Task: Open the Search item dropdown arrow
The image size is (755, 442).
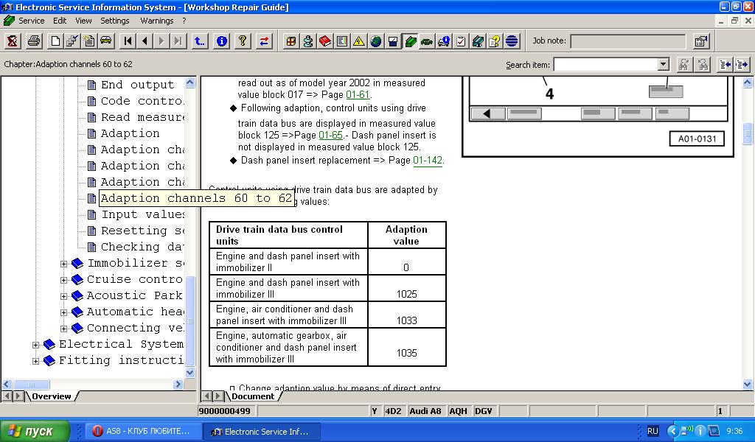Action: click(663, 65)
